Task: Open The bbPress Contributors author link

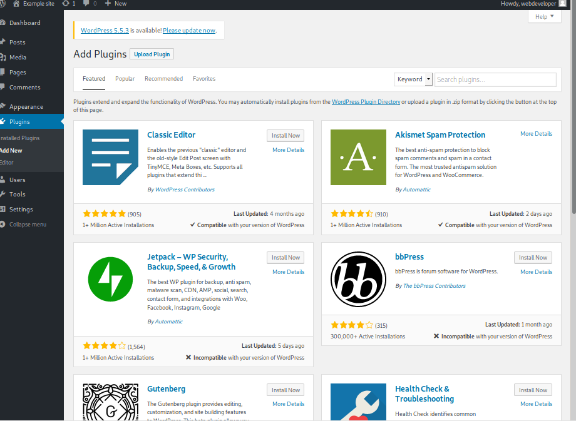Action: (435, 285)
